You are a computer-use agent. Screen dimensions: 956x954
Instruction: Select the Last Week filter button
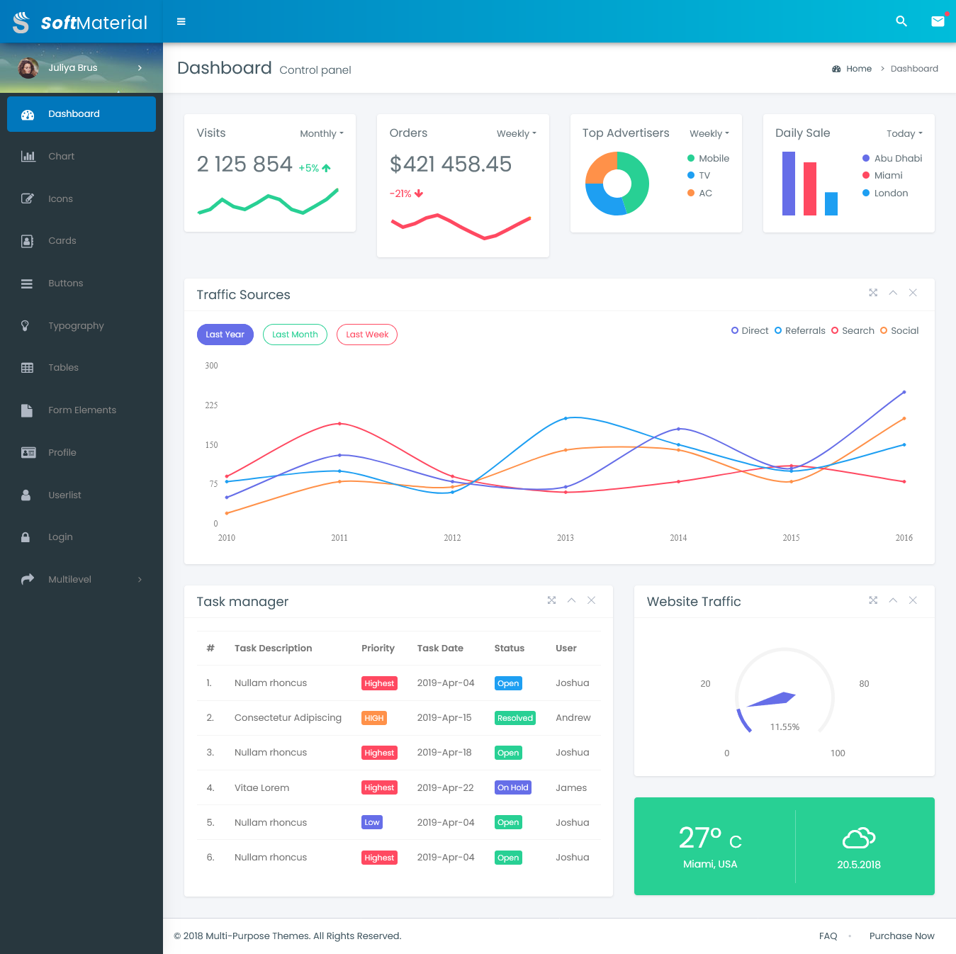pyautogui.click(x=367, y=335)
